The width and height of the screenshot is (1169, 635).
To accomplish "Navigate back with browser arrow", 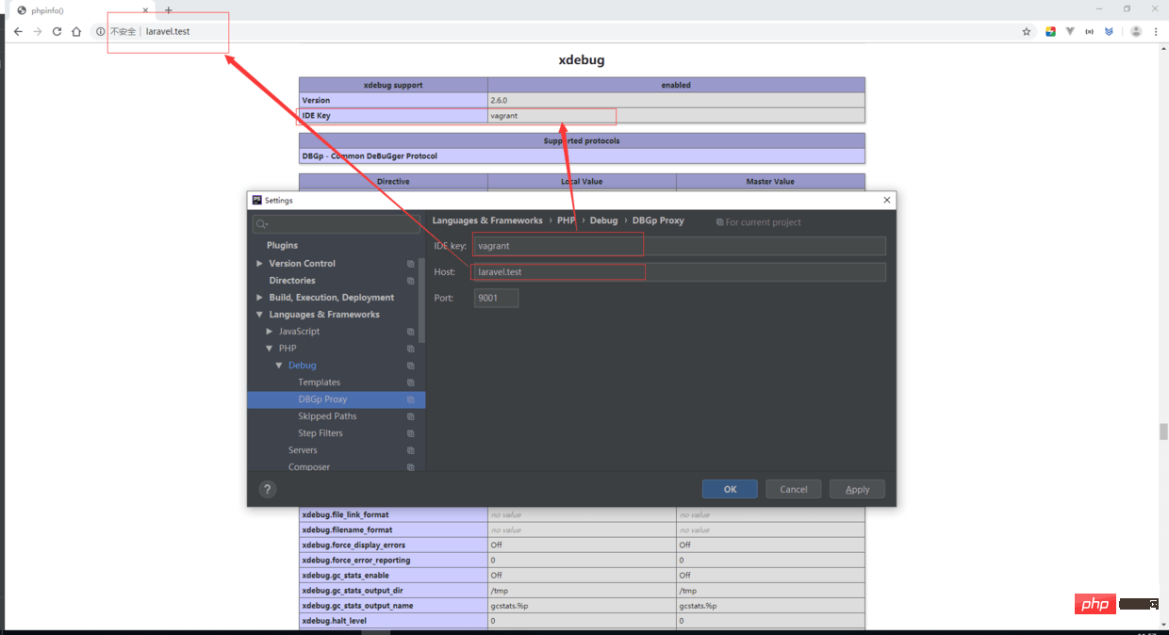I will [17, 31].
